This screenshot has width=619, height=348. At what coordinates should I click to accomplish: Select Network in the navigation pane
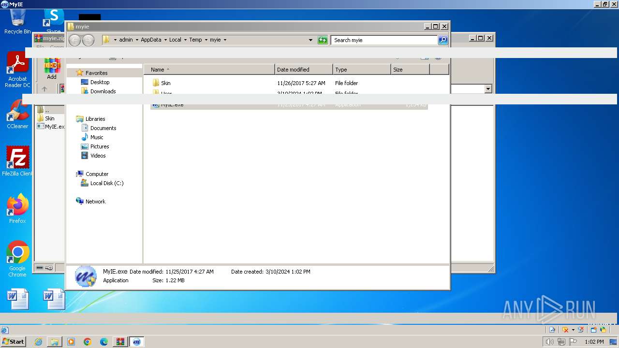click(95, 202)
